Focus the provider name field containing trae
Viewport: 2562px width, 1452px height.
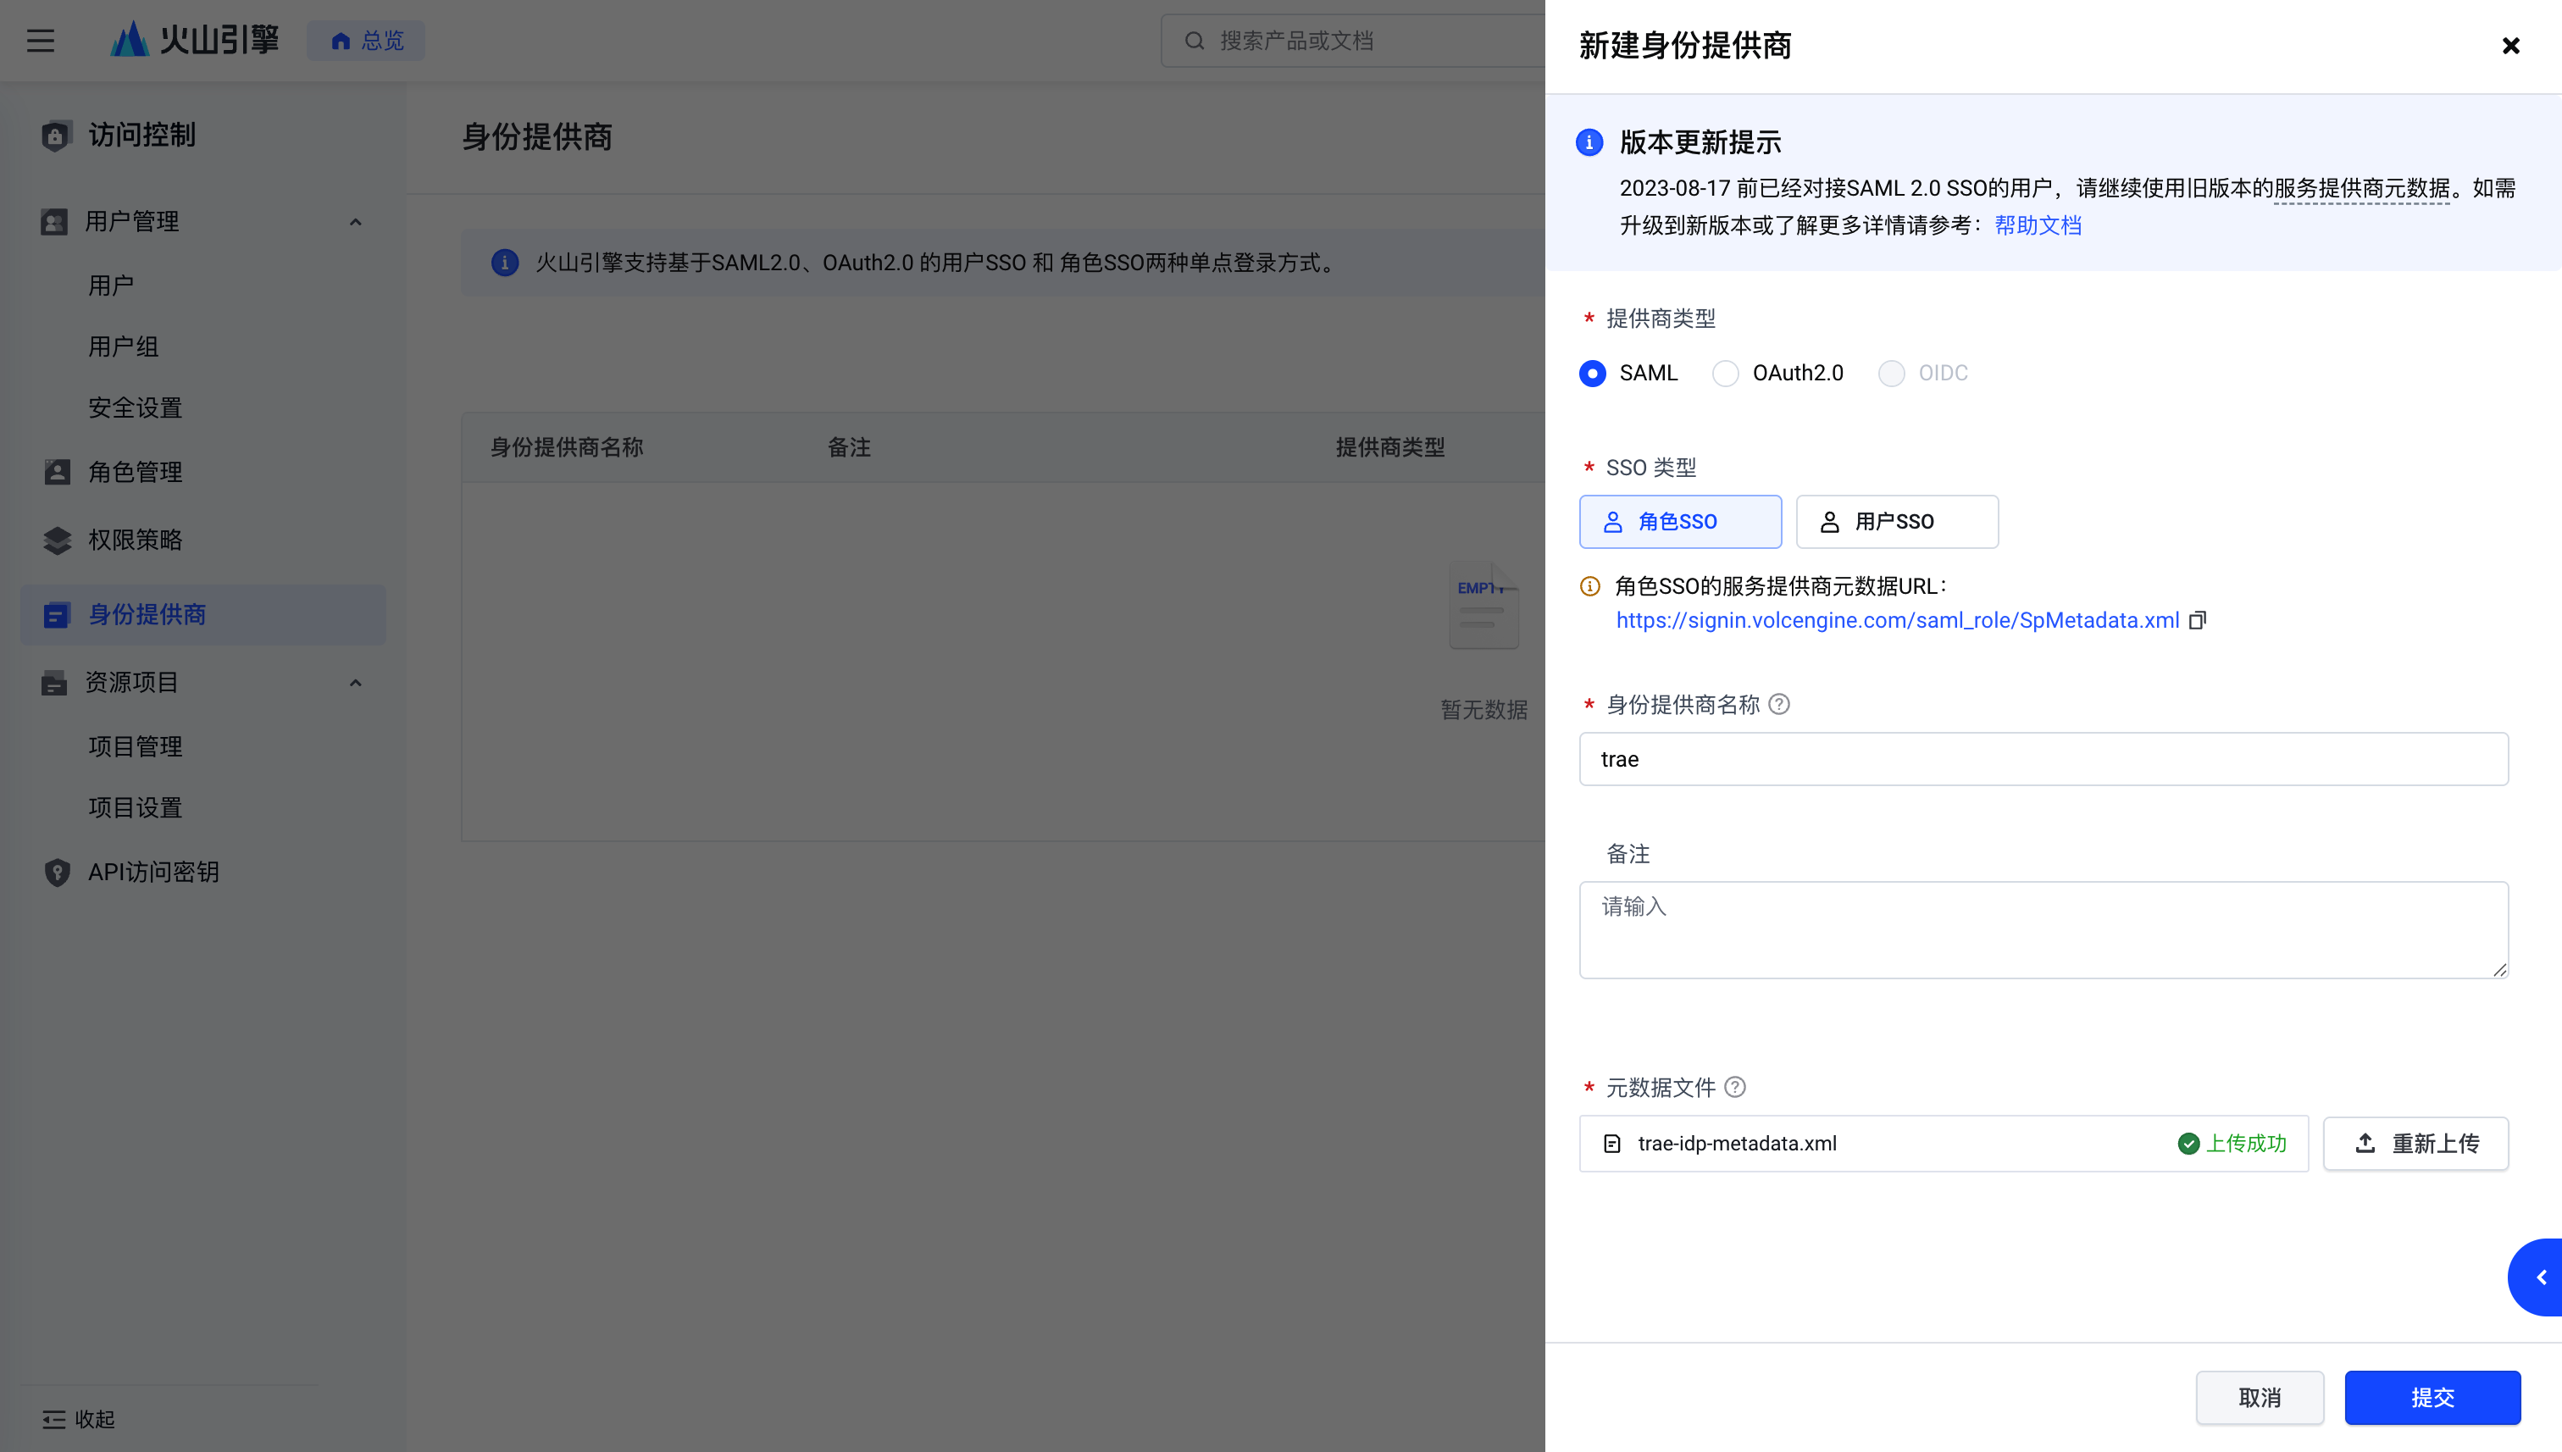(x=2043, y=760)
